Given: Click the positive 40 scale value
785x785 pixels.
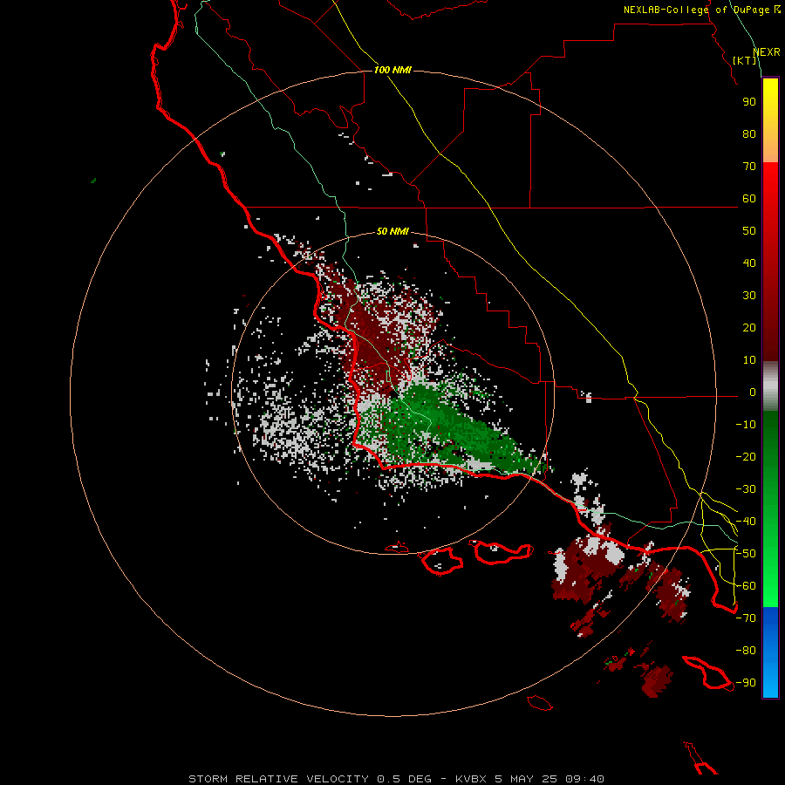Looking at the screenshot, I should point(749,263).
